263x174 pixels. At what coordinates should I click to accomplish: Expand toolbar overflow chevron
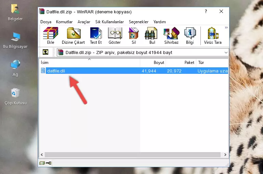click(x=226, y=28)
